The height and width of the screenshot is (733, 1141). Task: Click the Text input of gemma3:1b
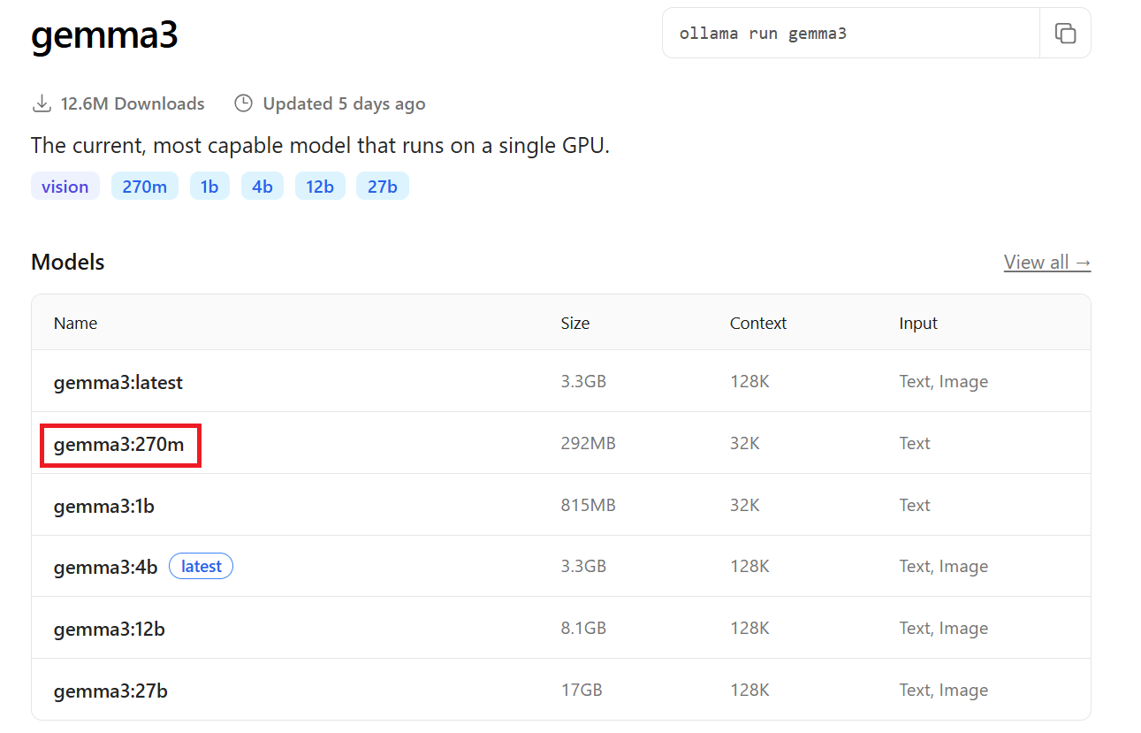tap(915, 505)
